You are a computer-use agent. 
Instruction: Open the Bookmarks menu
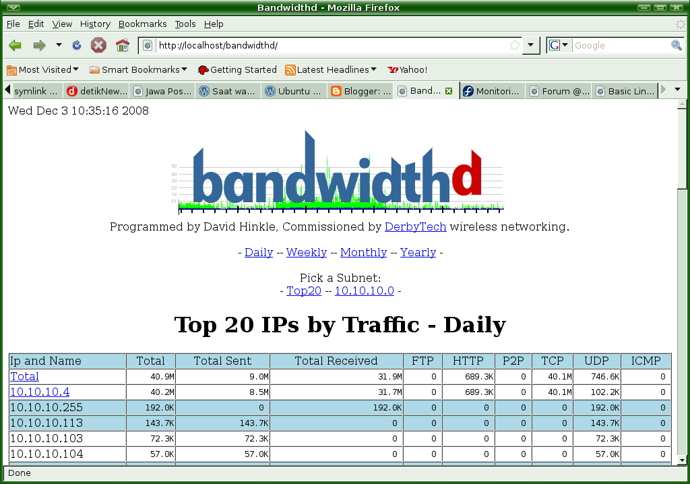[142, 24]
